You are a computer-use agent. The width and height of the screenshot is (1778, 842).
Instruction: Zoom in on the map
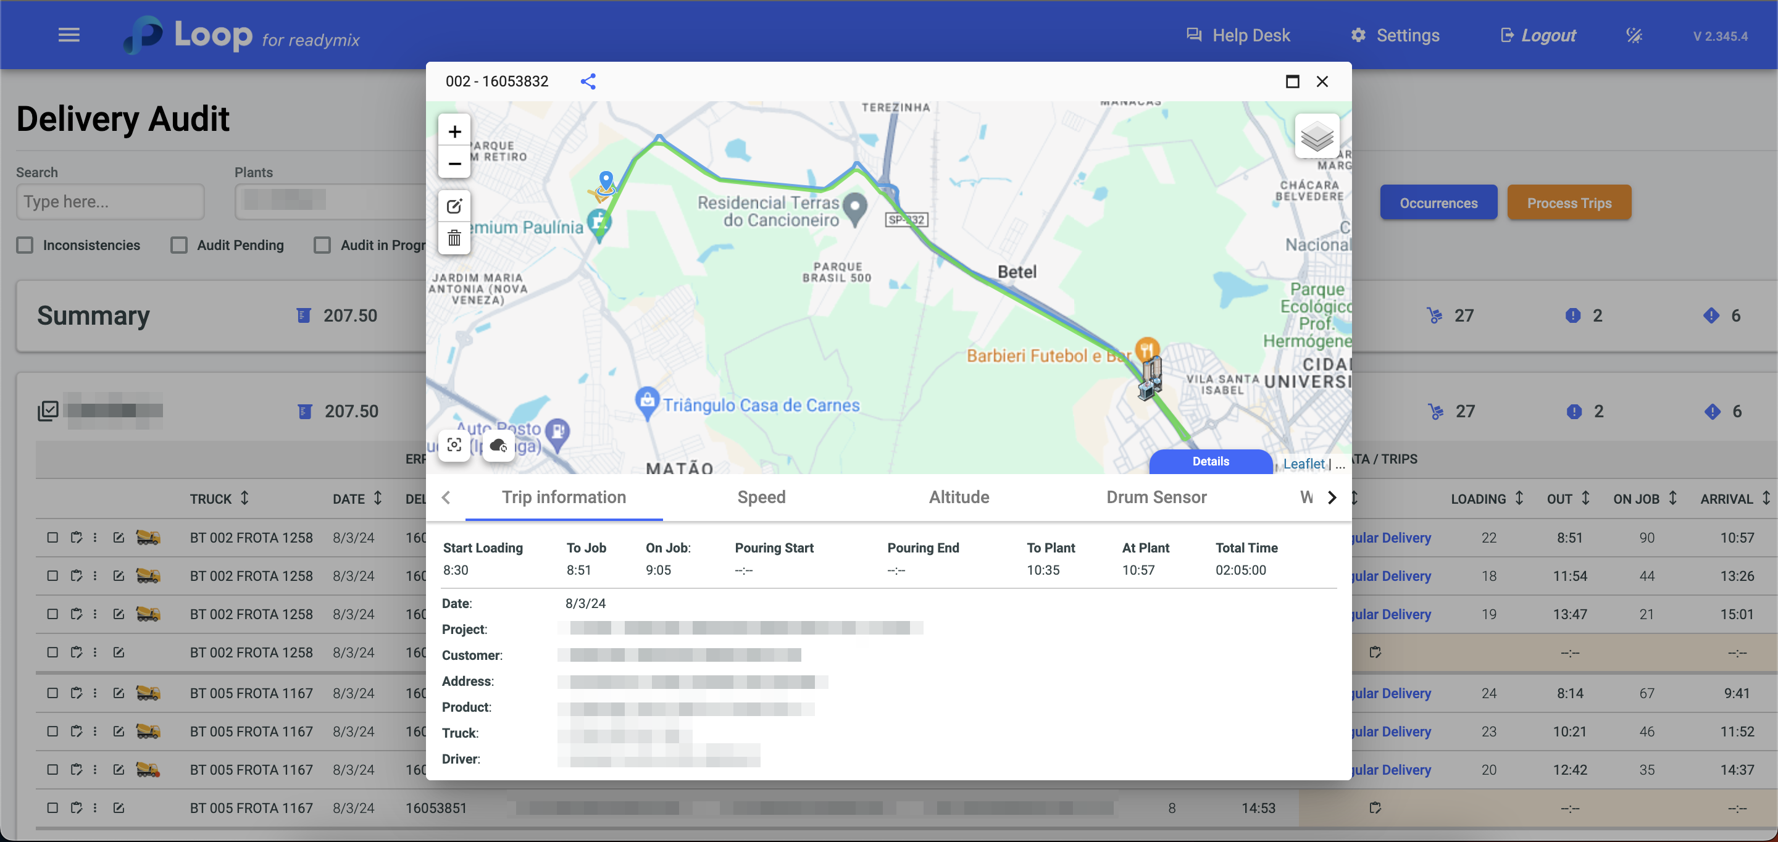pyautogui.click(x=454, y=131)
